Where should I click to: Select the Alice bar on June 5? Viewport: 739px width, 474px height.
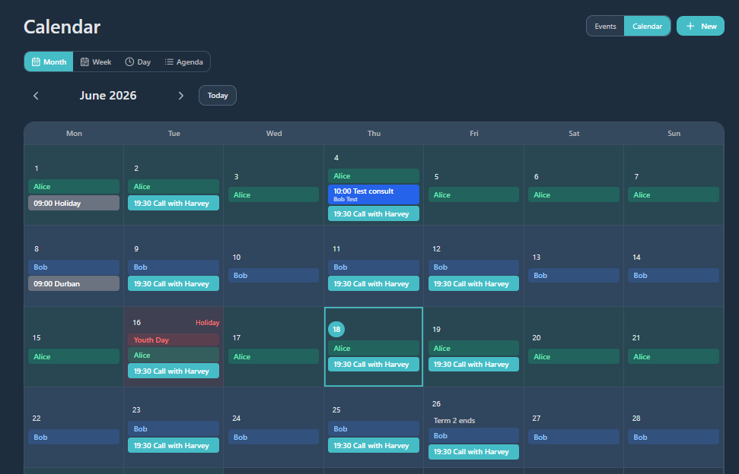[x=473, y=194]
